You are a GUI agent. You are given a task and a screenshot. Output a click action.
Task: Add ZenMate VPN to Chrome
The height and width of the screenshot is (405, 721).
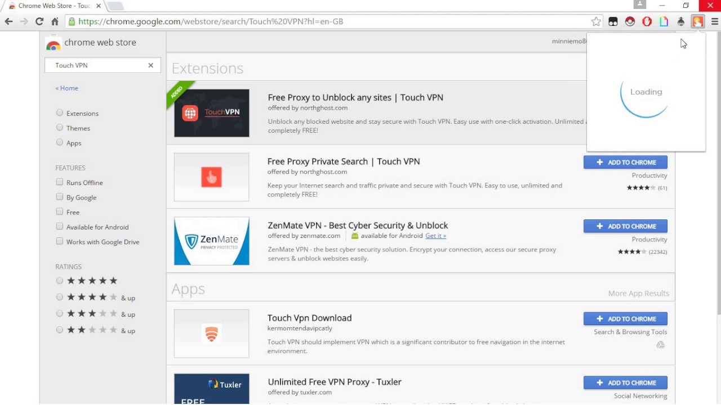pos(625,226)
